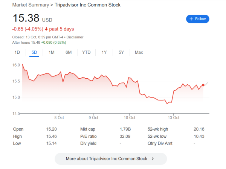Click the chevron arrow beside More about Tripadvisor
Viewport: 226px width, 169px height.
pos(153,159)
